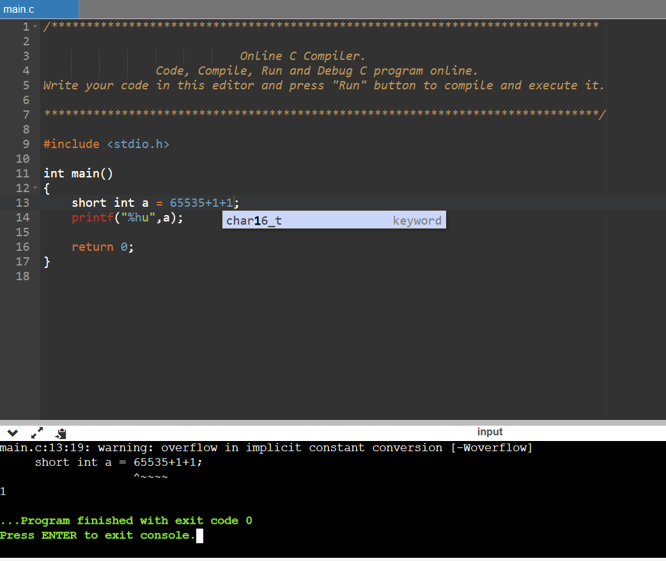Click 'Online C Compiler.' comment line
The image size is (666, 561).
point(302,56)
